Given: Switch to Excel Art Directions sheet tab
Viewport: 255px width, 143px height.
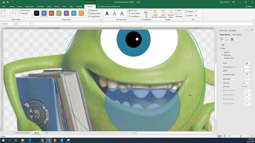Looking at the screenshot, I should pyautogui.click(x=23, y=133).
